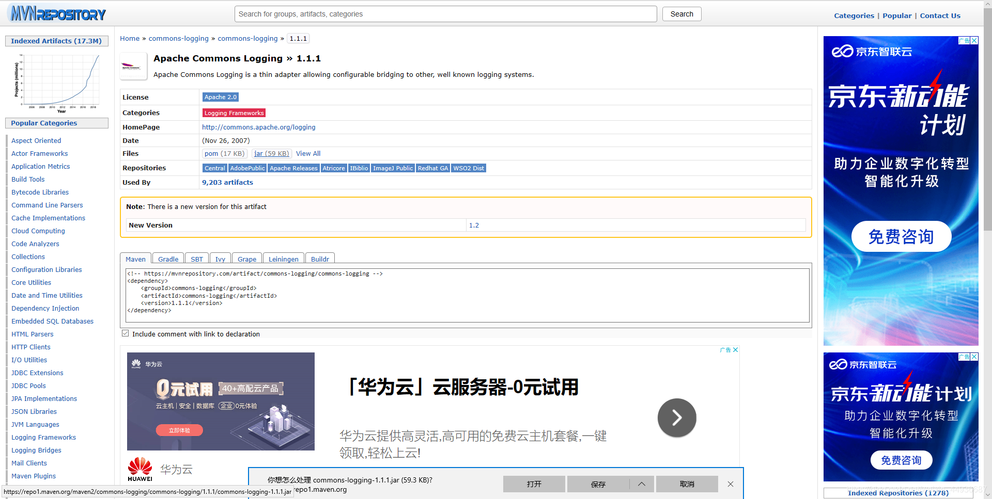
Task: Close the lower JD Cloud ad
Action: click(x=974, y=357)
